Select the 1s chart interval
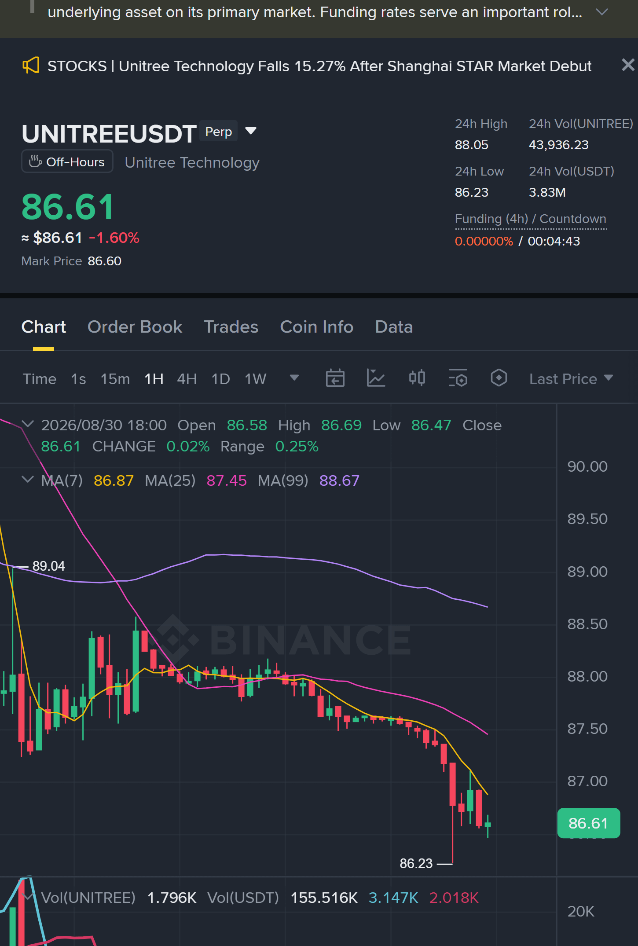Image resolution: width=638 pixels, height=946 pixels. point(78,379)
